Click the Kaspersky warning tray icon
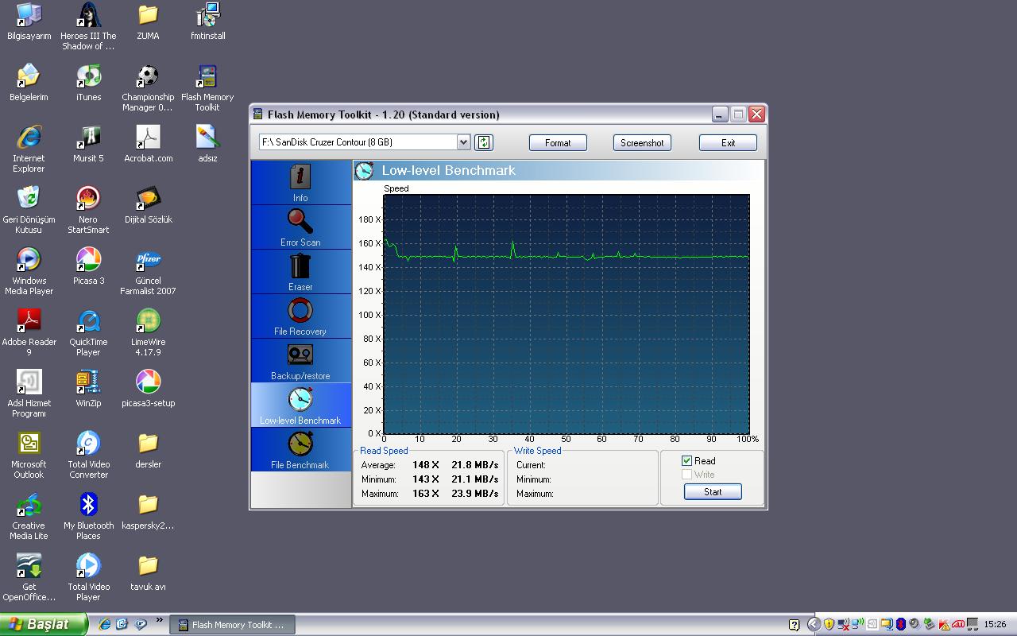 pyautogui.click(x=945, y=624)
